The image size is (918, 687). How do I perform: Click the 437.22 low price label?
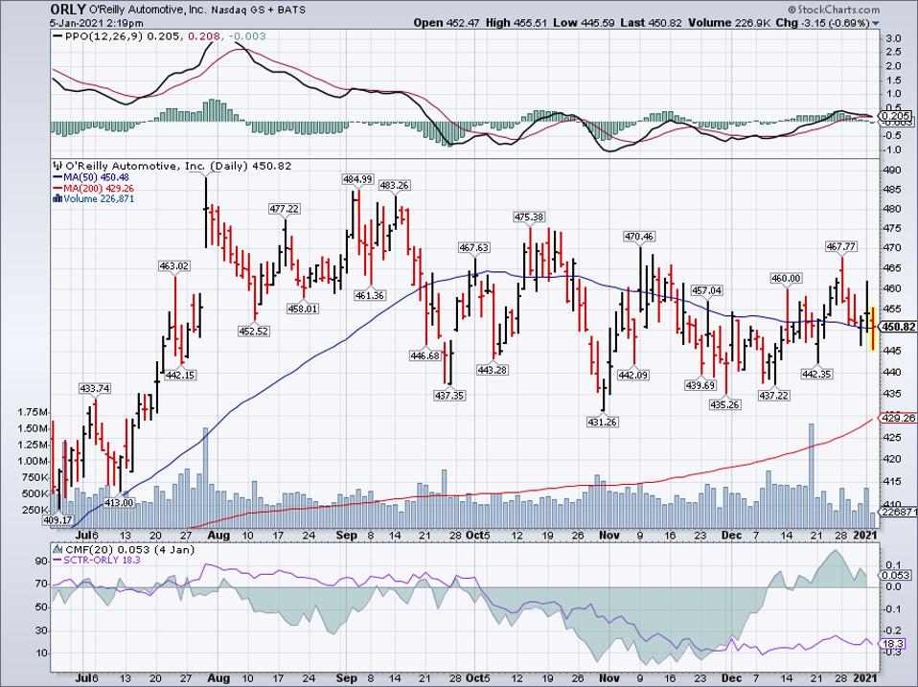click(774, 396)
